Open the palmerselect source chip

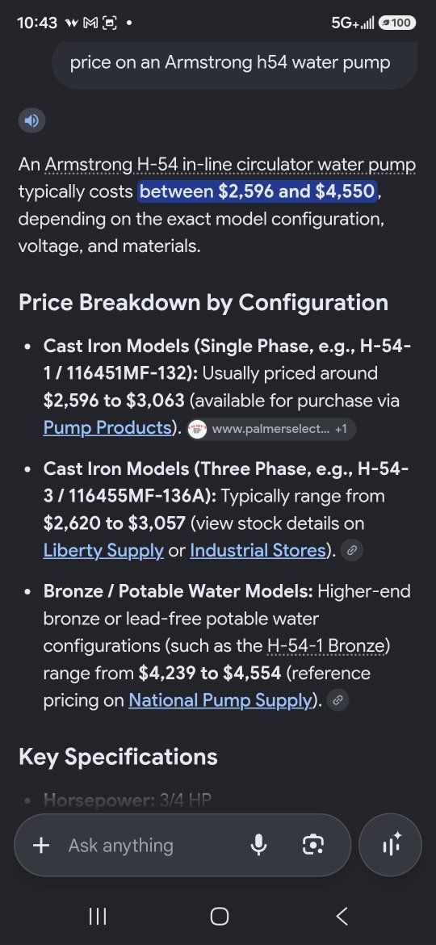coord(271,429)
